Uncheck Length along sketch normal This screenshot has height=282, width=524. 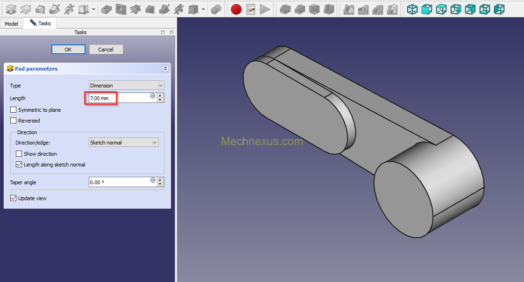coord(19,165)
